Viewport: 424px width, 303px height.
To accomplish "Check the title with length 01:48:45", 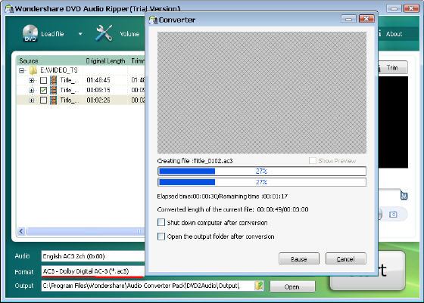I will [x=43, y=80].
